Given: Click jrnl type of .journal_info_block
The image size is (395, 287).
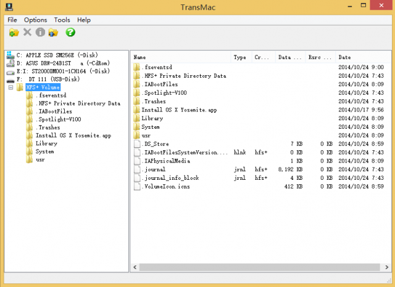Looking at the screenshot, I should (x=239, y=178).
